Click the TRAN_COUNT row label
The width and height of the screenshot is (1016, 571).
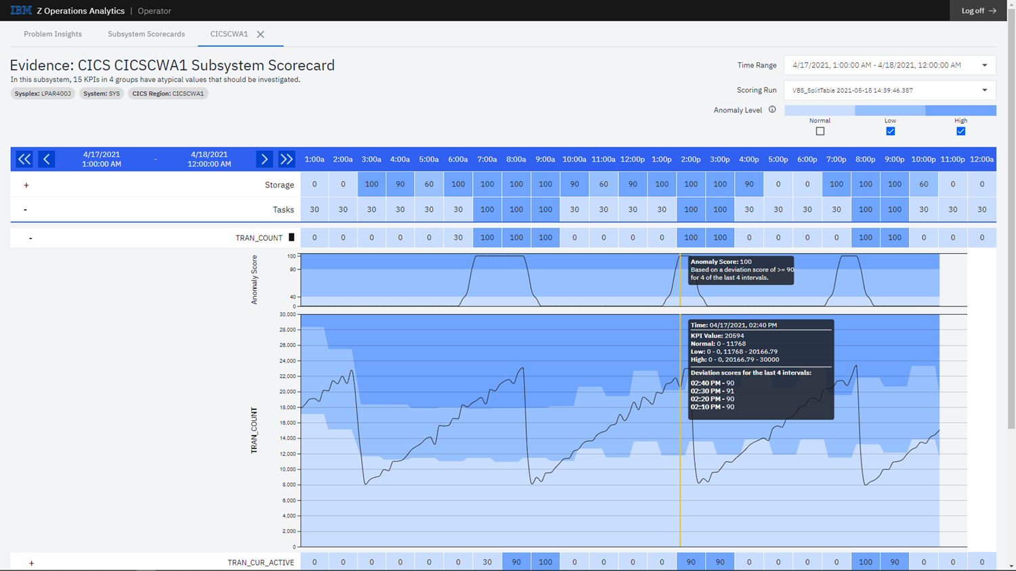point(259,238)
